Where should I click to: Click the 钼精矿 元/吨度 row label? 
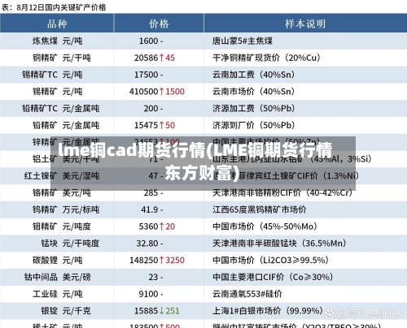[62, 227]
